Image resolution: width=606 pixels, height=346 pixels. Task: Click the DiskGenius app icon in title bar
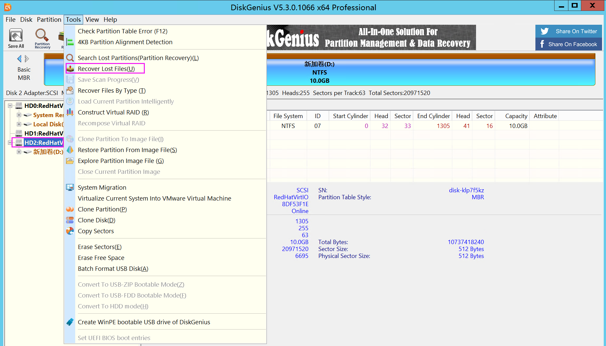click(8, 7)
